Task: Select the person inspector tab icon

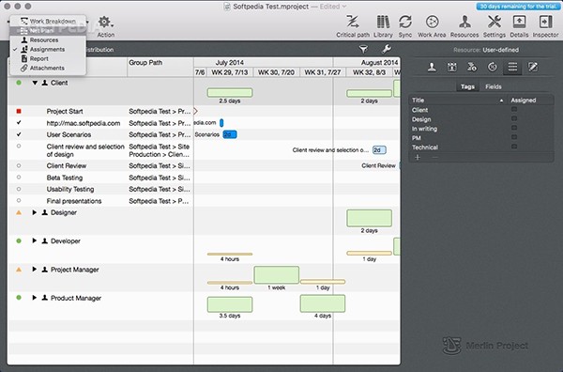Action: pyautogui.click(x=432, y=67)
